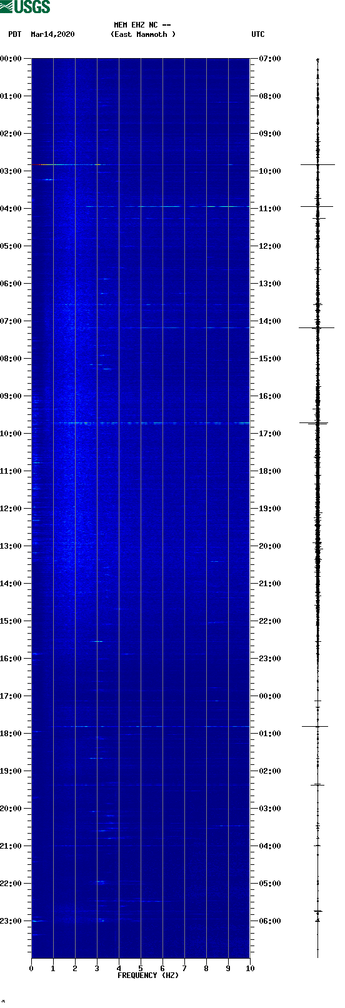Click the seismogram spike just before 10:00 UTC

[317, 164]
